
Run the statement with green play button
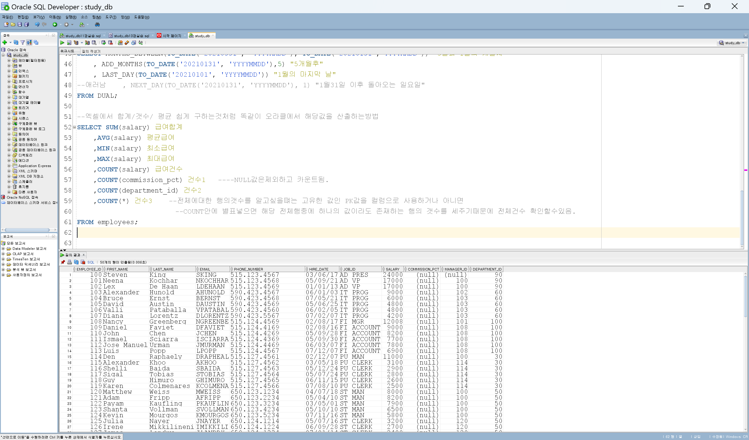coord(62,43)
